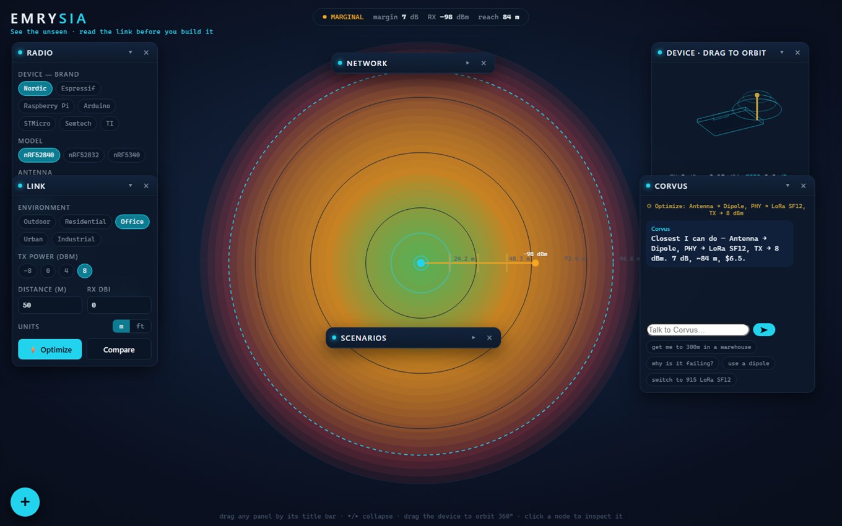The width and height of the screenshot is (842, 526).
Task: Set environment to Residential
Action: pos(85,222)
